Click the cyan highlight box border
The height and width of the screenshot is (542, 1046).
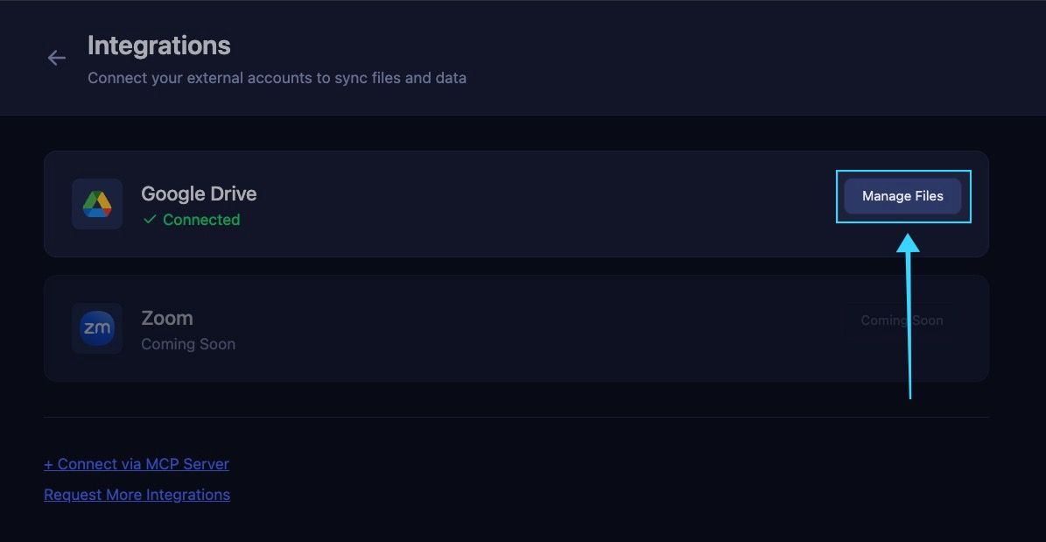pyautogui.click(x=903, y=172)
